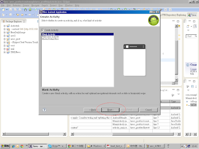This screenshot has height=149, width=199.
Task: Click the Chrome quick launch icon
Action: (22, 146)
